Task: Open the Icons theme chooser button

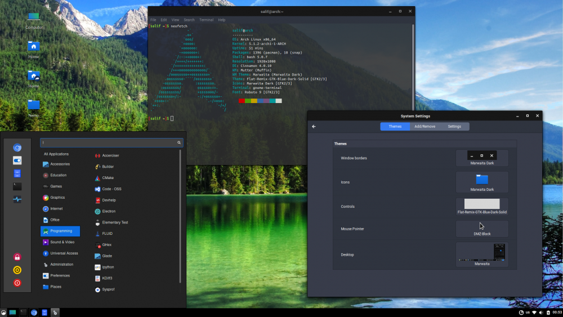Action: coord(482,182)
